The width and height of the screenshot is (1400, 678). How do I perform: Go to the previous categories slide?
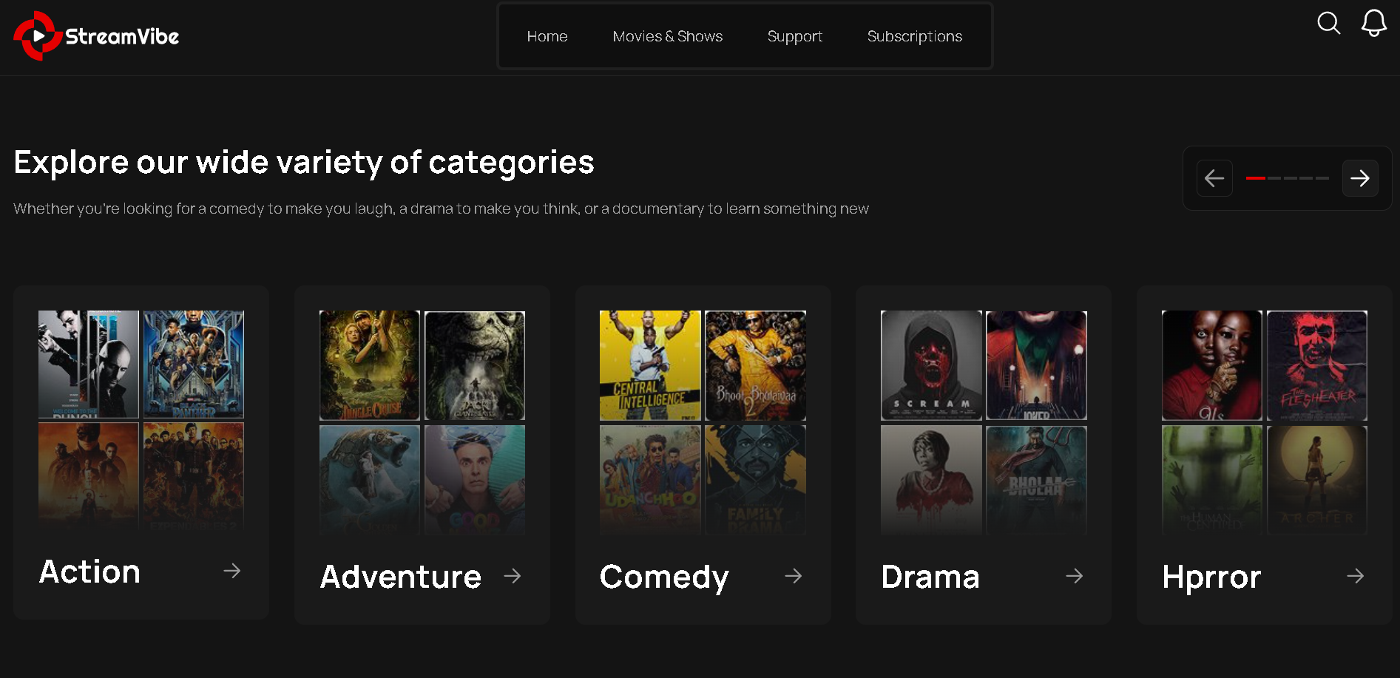(1214, 178)
